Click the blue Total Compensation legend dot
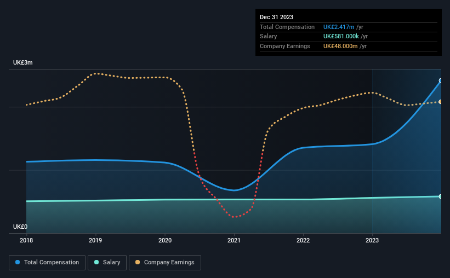This screenshot has width=450, height=278. point(18,262)
